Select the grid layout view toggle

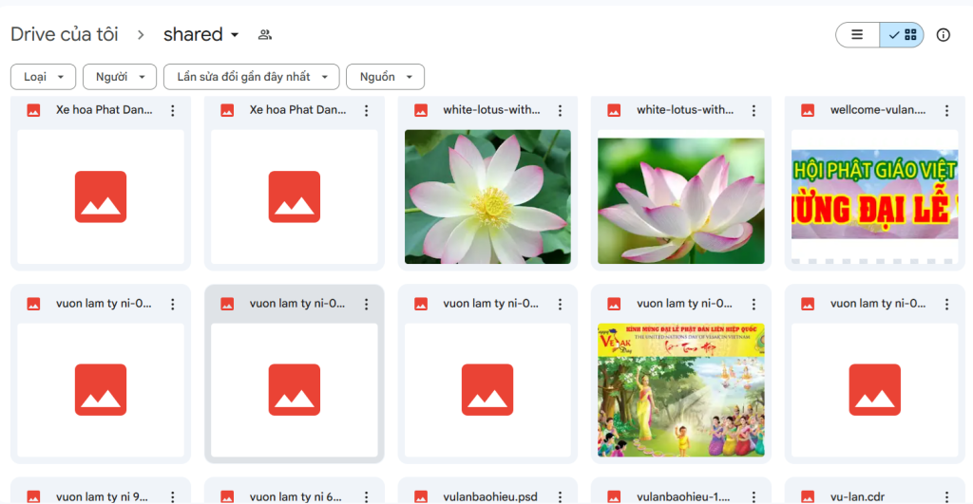(x=902, y=35)
